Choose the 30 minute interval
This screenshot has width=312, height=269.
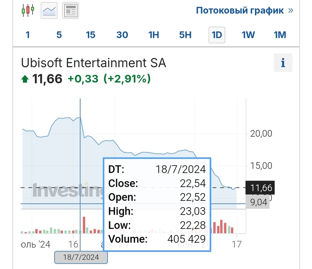(x=122, y=35)
